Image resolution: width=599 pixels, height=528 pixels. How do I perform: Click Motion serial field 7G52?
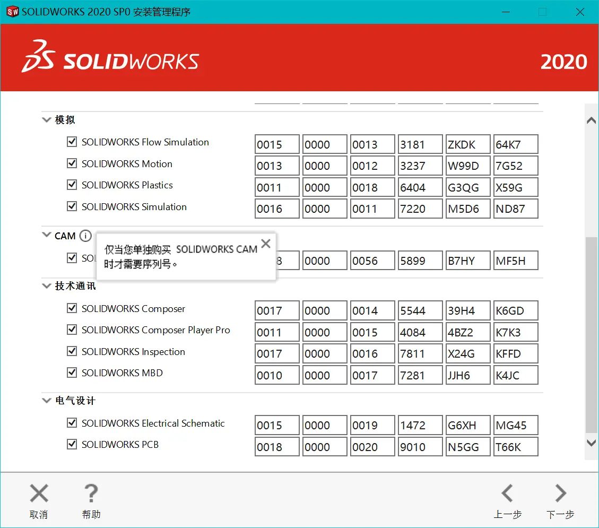[x=516, y=166]
